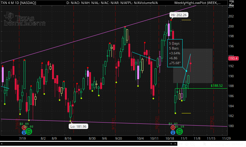Click the TXN 4 M 1D [NASDAQ] chart title
Screen dimensions: 246x147
click(18, 3)
